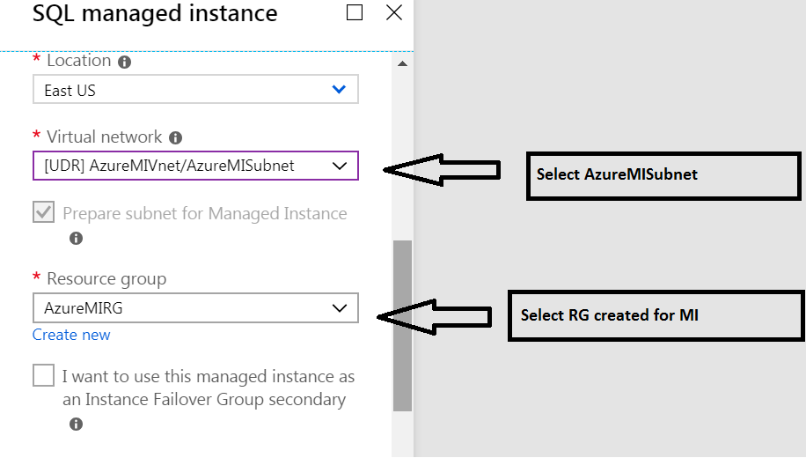The image size is (806, 458).
Task: Click the info icon beside Virtual network
Action: coord(175,138)
